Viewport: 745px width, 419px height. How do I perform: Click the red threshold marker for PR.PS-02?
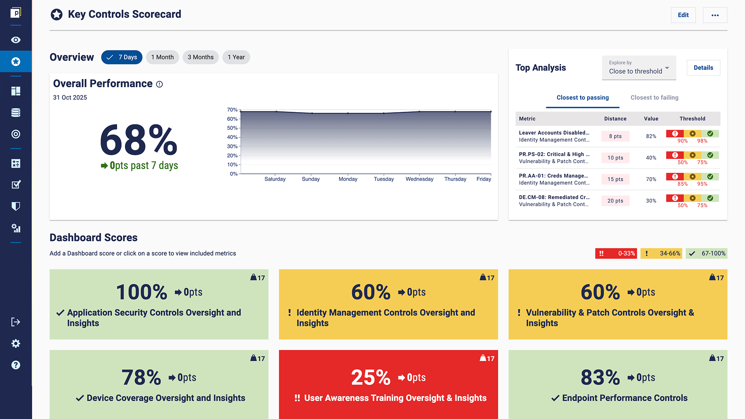[x=675, y=155]
